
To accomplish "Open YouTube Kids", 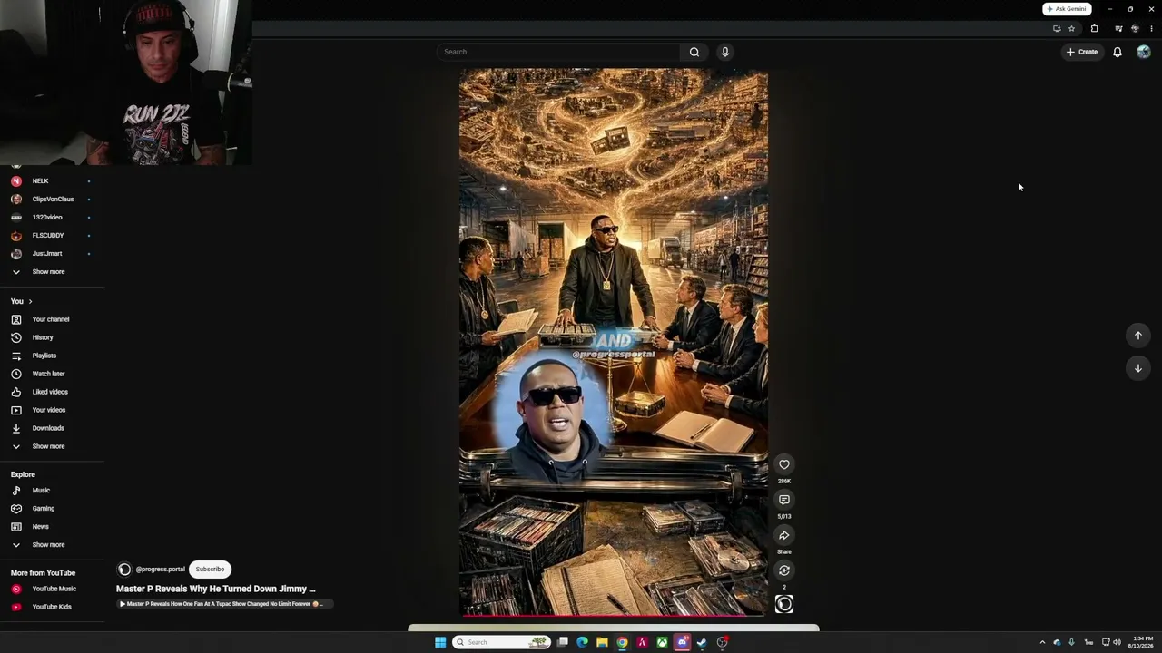I will [51, 607].
